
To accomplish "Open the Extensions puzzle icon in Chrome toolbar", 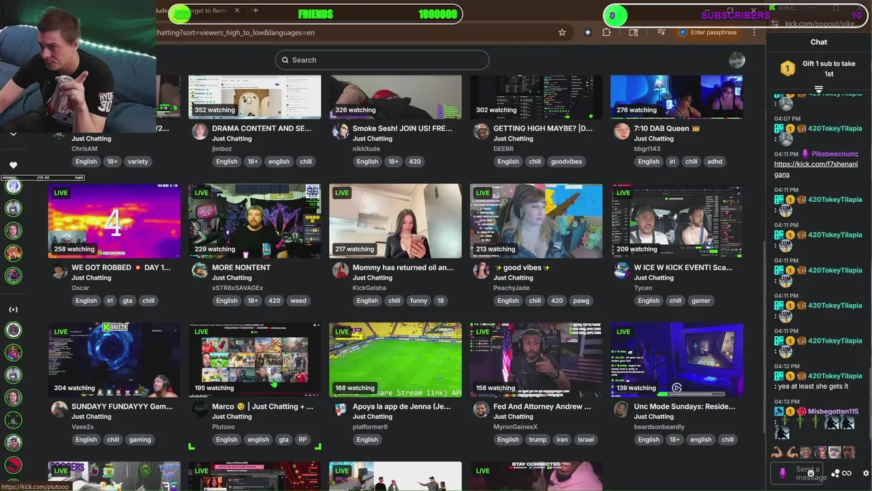I will (606, 32).
